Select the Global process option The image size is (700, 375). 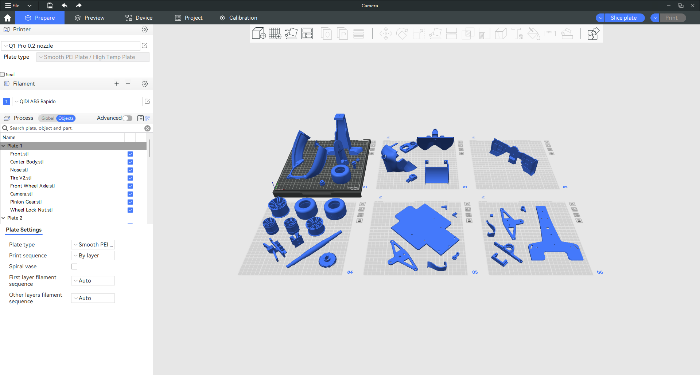[47, 118]
